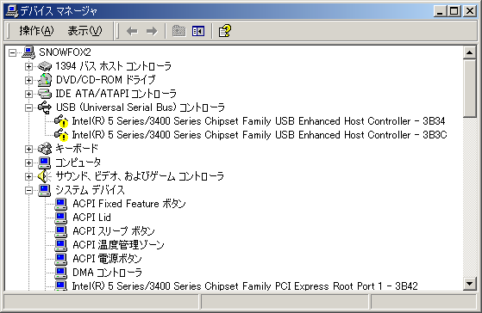
Task: Click the USB controller category icon
Action: tap(45, 107)
